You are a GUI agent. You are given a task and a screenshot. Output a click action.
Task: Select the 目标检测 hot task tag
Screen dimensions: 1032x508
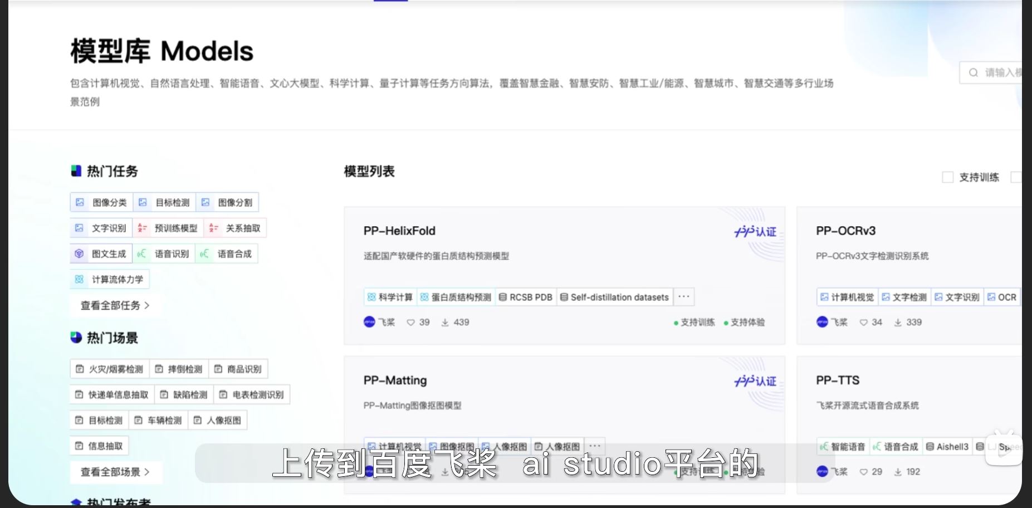tap(164, 202)
